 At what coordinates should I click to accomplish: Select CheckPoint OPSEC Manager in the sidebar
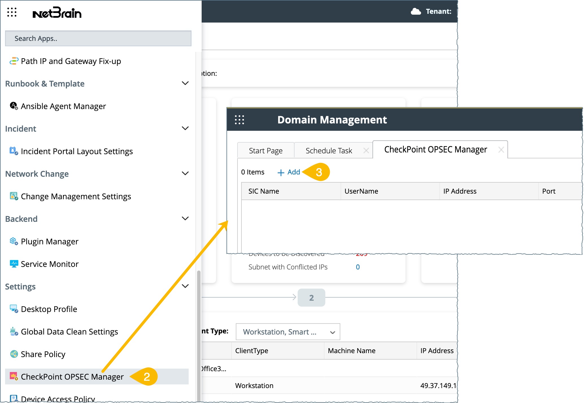72,377
